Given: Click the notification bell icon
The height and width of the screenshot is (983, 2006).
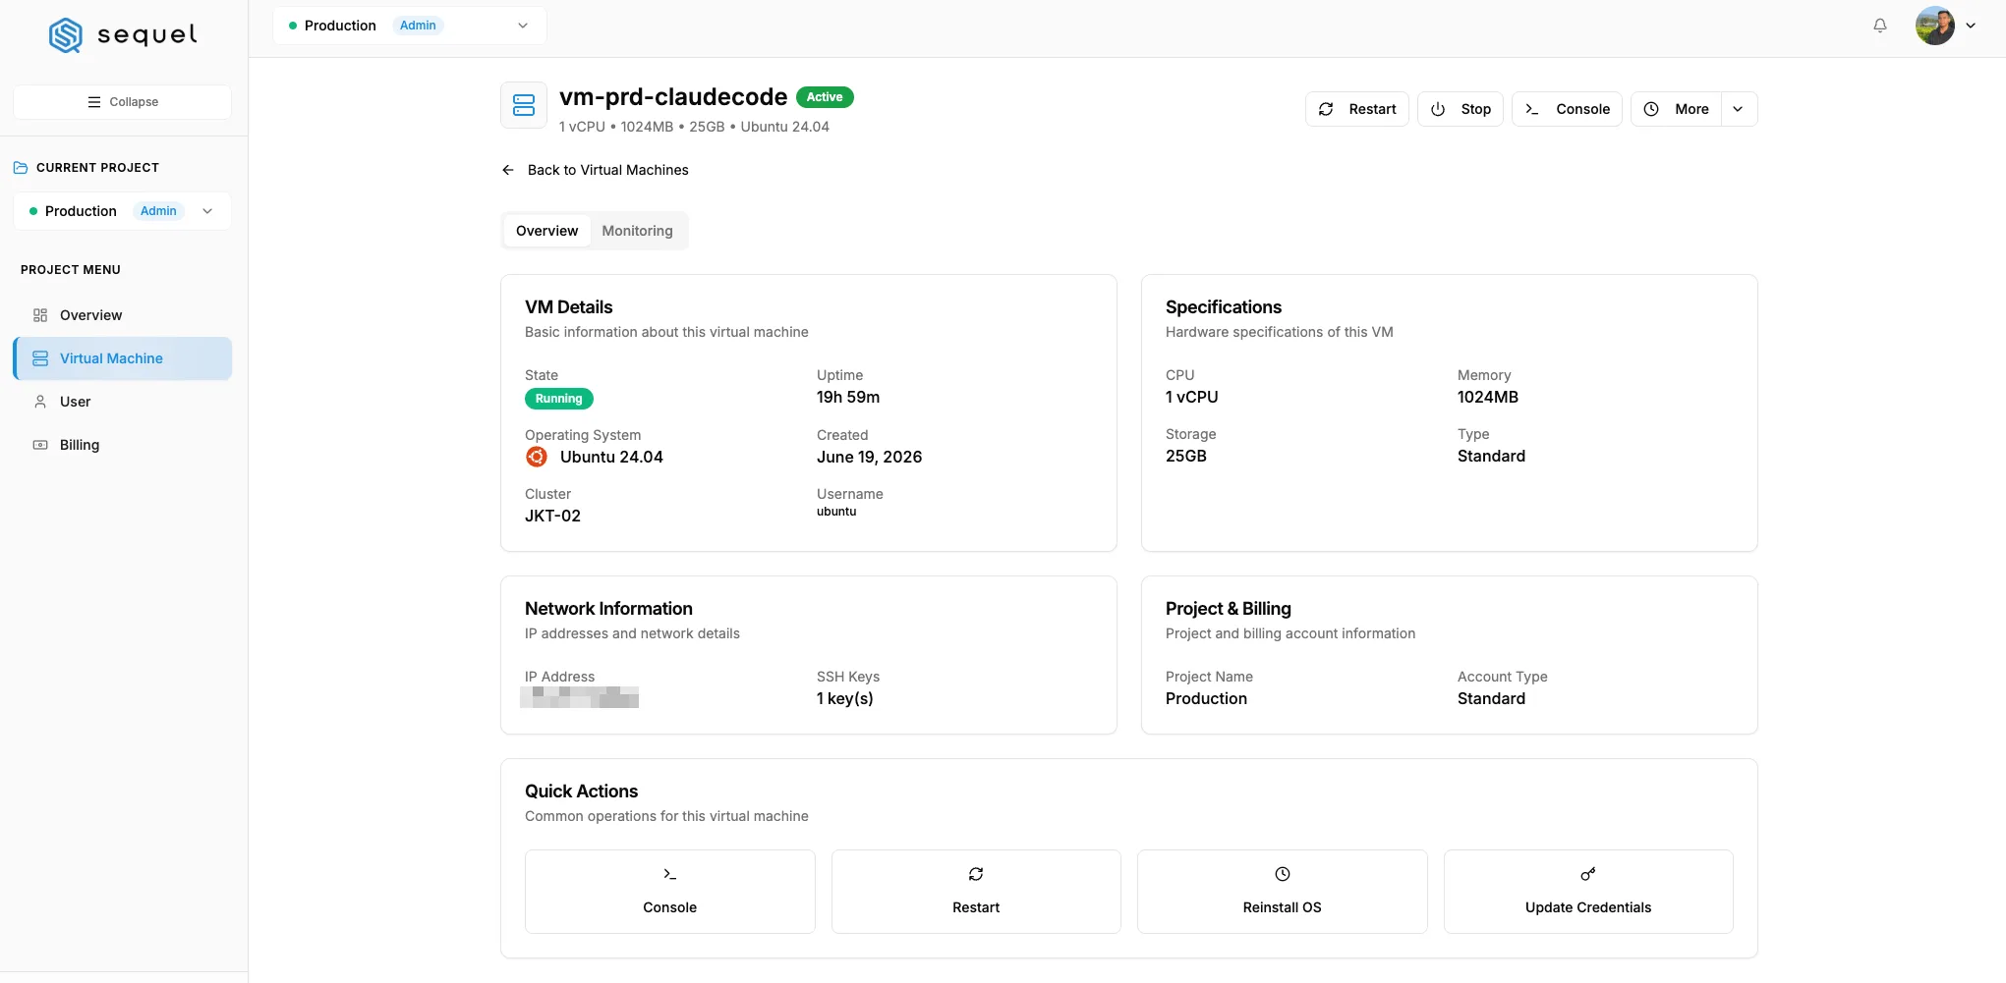Looking at the screenshot, I should click(x=1879, y=26).
